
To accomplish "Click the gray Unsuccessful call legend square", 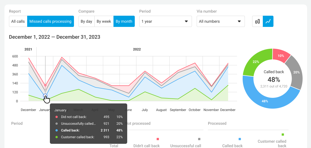I will (x=199, y=139).
